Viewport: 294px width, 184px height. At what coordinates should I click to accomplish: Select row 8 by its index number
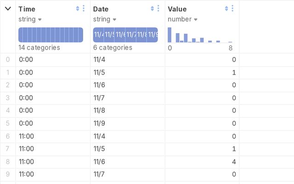7,161
